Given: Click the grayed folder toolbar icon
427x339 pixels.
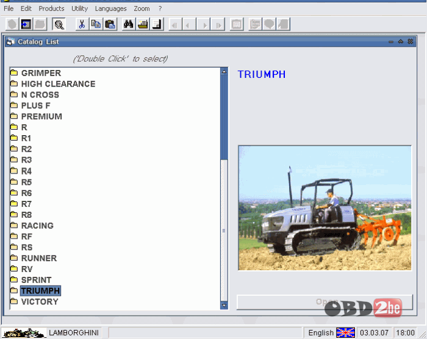Looking at the screenshot, I should [40, 24].
